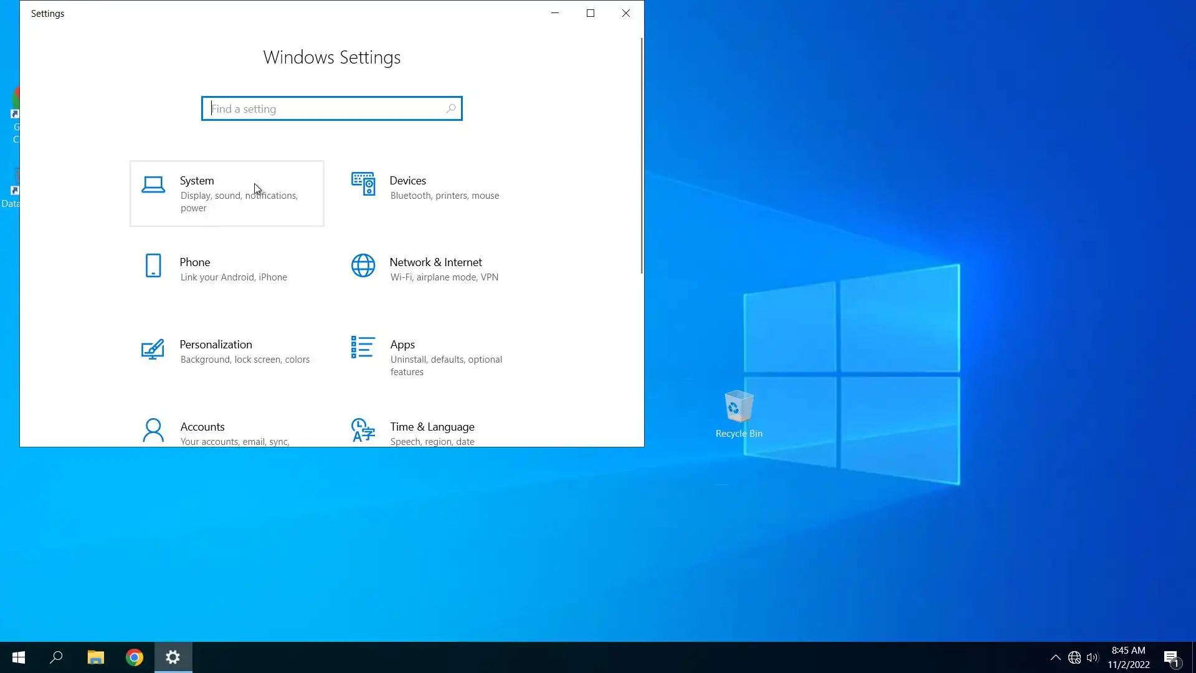Click the search magnifier in Find a setting
The width and height of the screenshot is (1196, 673).
pos(450,109)
